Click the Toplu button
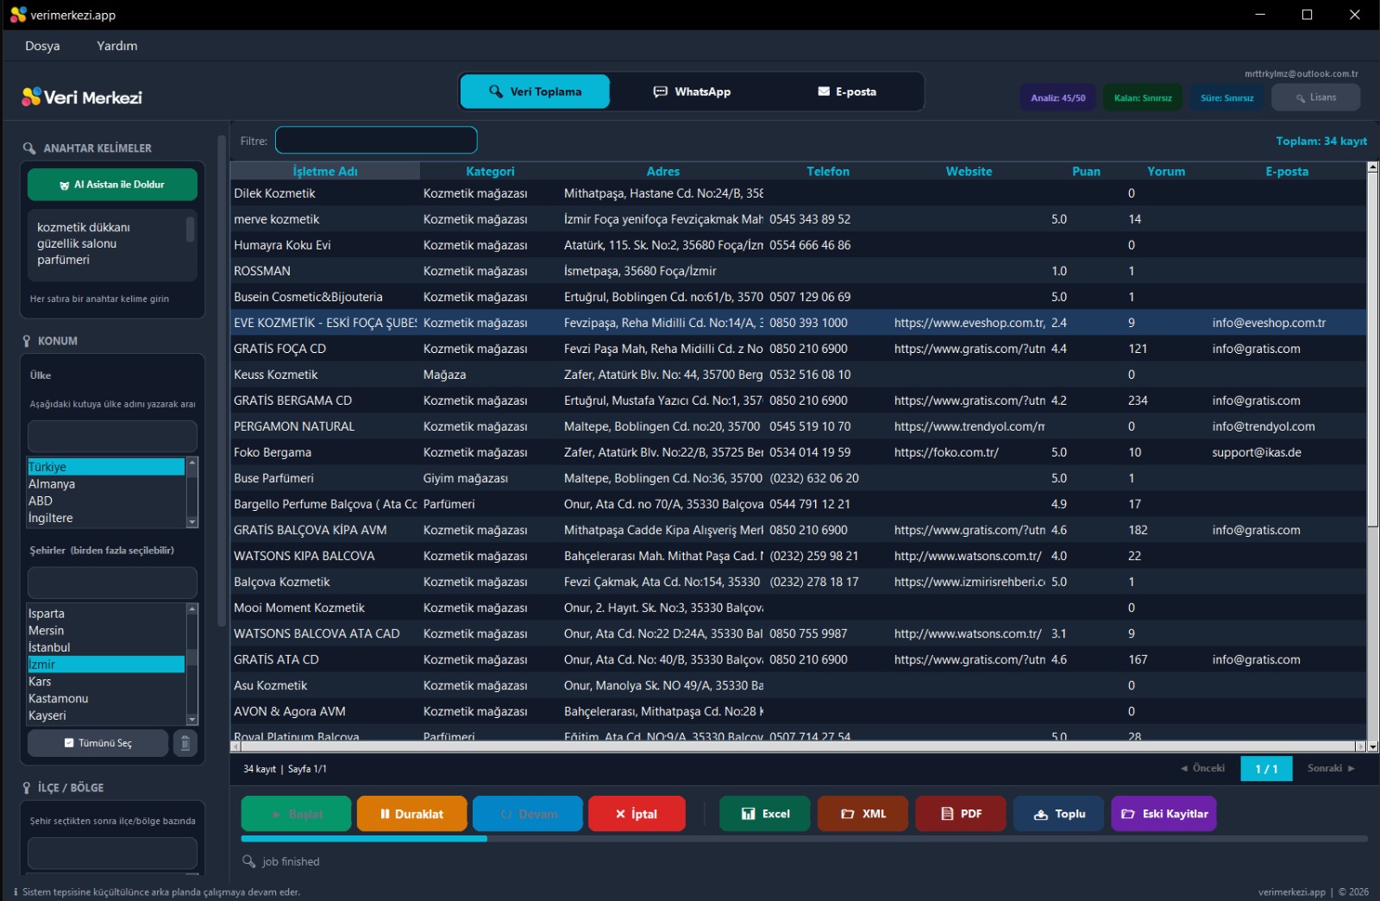Viewport: 1380px width, 901px height. click(x=1058, y=814)
